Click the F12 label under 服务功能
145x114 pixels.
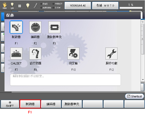coord(111,70)
